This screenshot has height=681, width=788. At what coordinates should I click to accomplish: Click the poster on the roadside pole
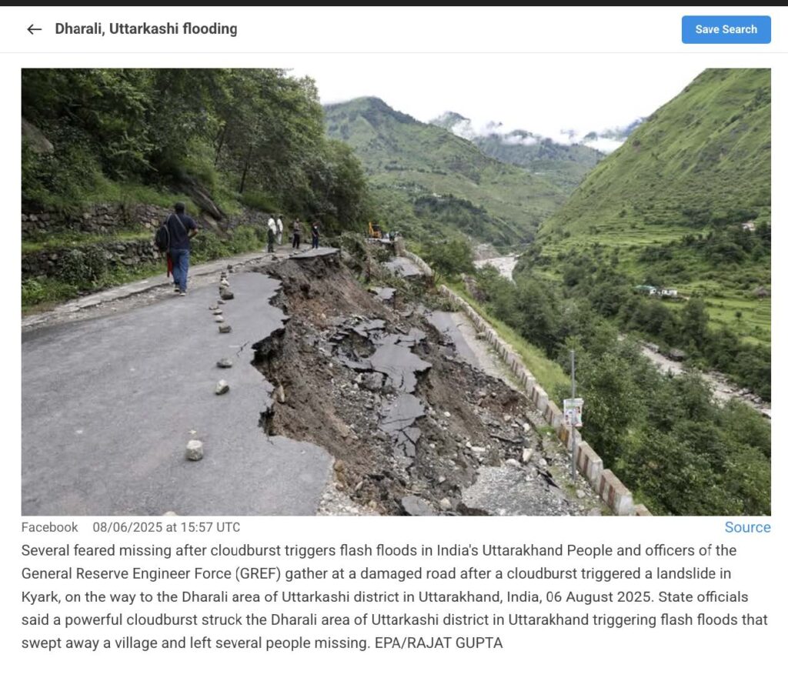tap(573, 412)
